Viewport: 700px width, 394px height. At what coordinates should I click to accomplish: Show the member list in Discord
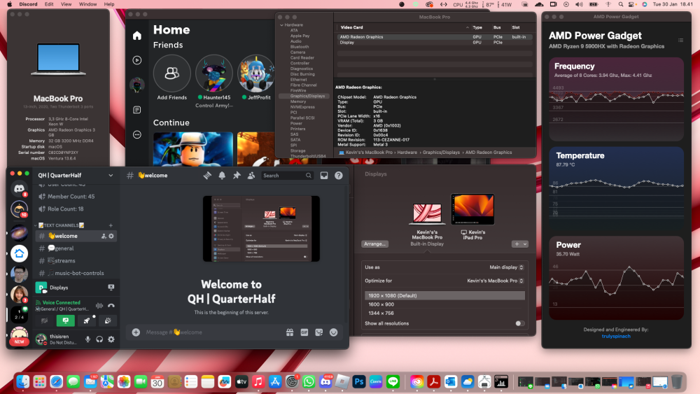[x=251, y=176]
